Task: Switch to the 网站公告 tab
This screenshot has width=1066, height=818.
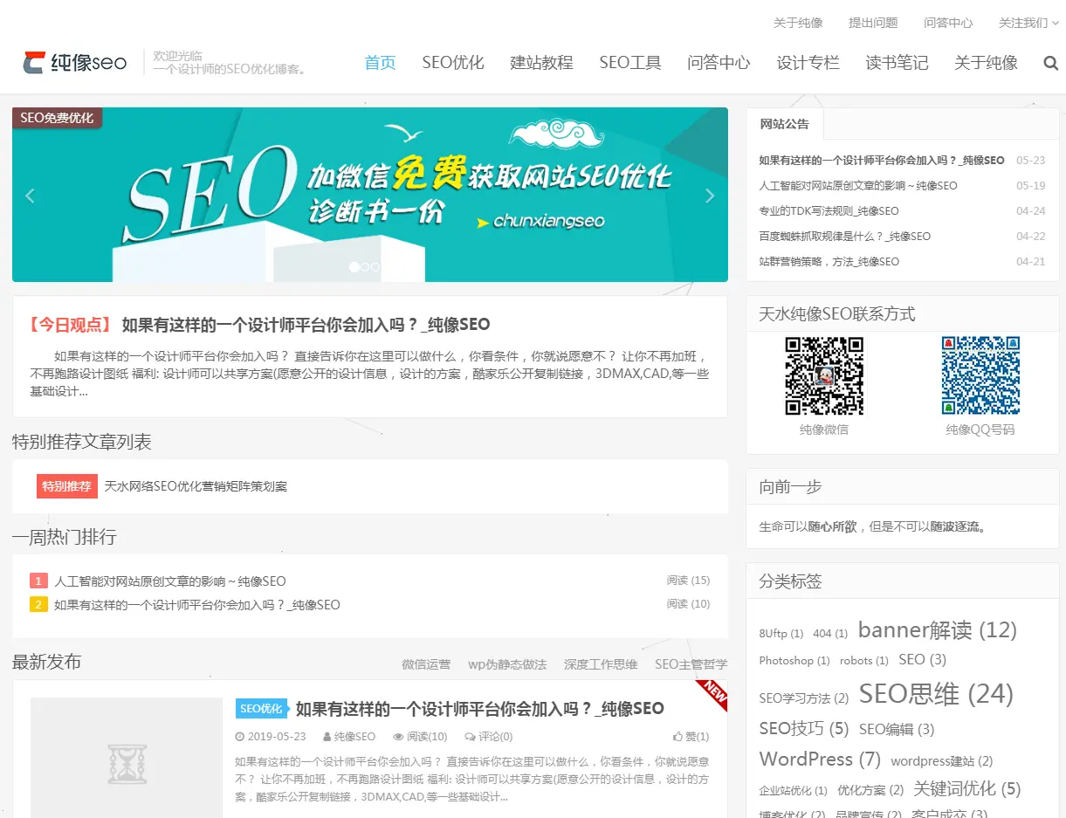Action: pyautogui.click(x=785, y=124)
